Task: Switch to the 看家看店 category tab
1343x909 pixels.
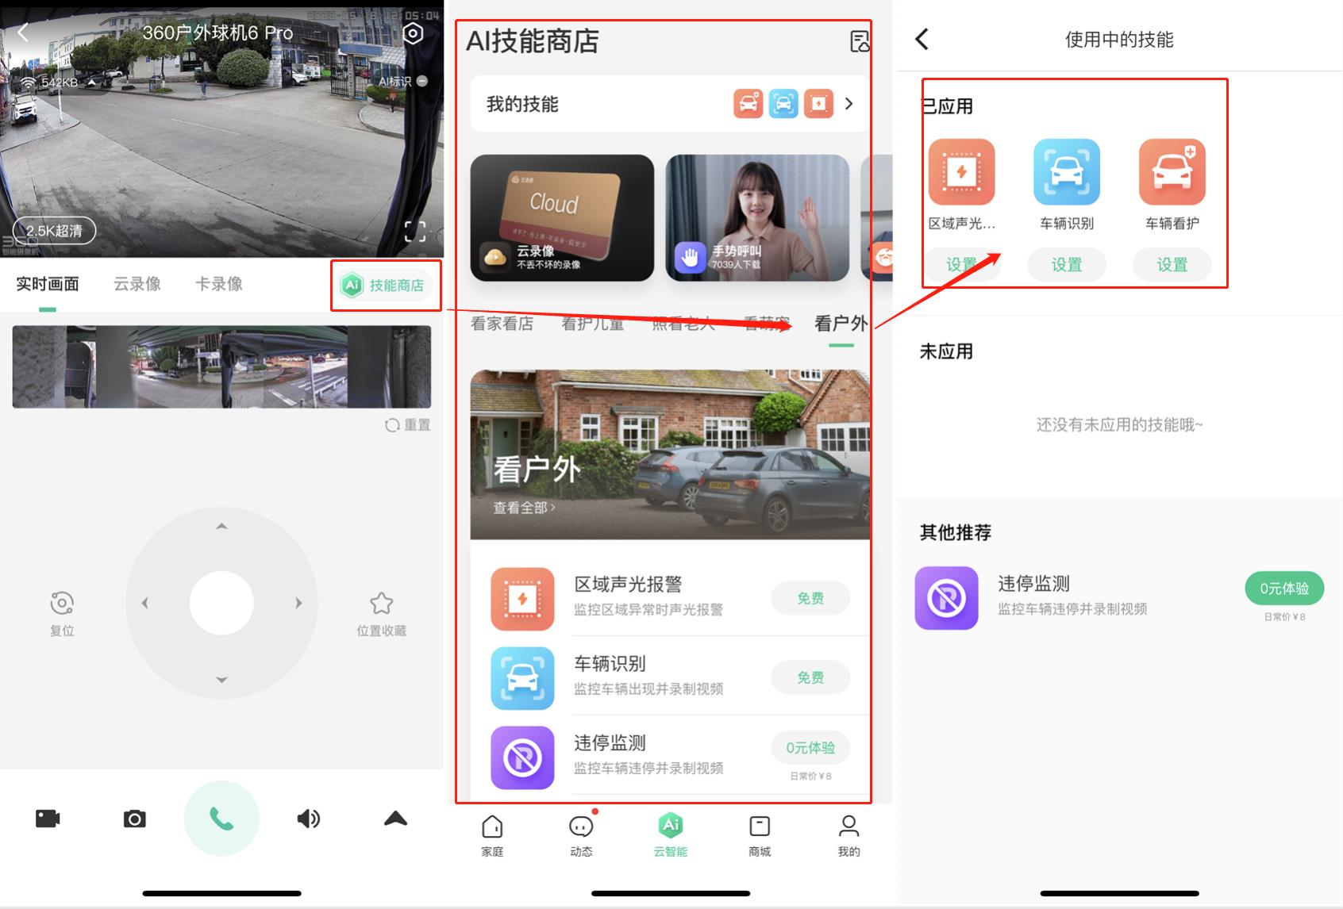Action: [x=502, y=322]
